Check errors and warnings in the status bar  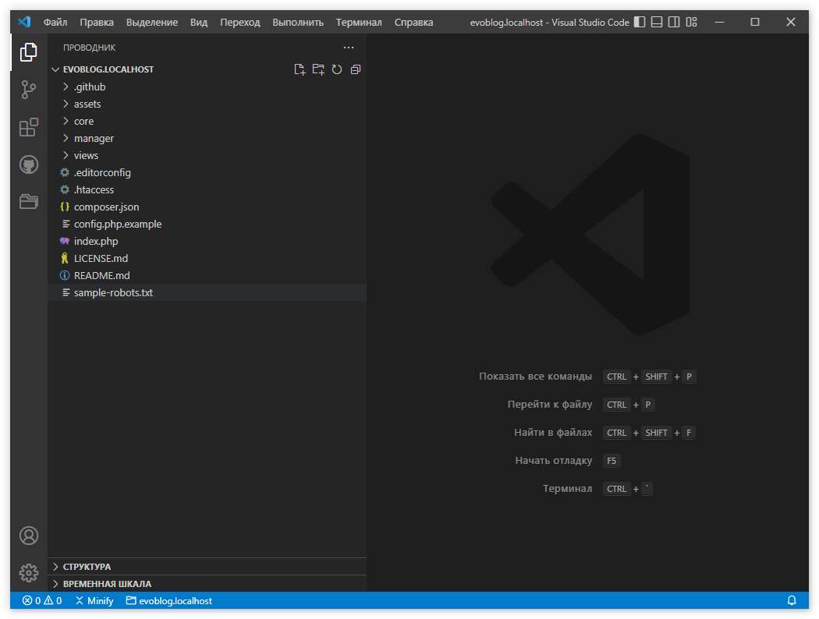pos(41,600)
